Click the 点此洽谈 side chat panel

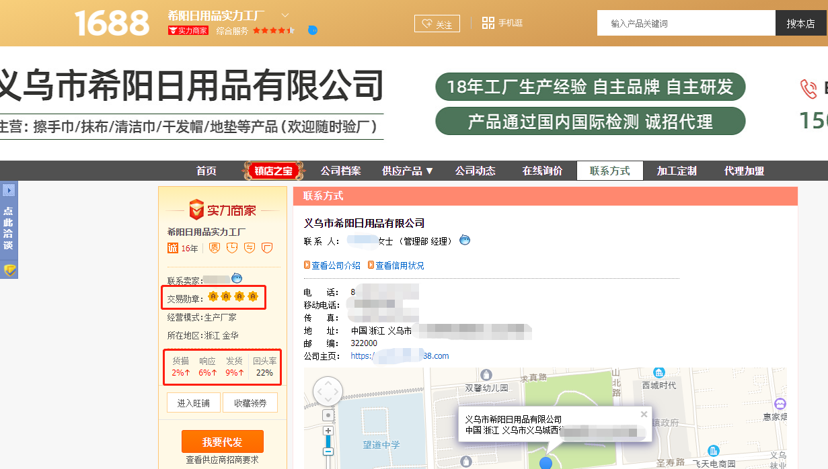pos(8,228)
